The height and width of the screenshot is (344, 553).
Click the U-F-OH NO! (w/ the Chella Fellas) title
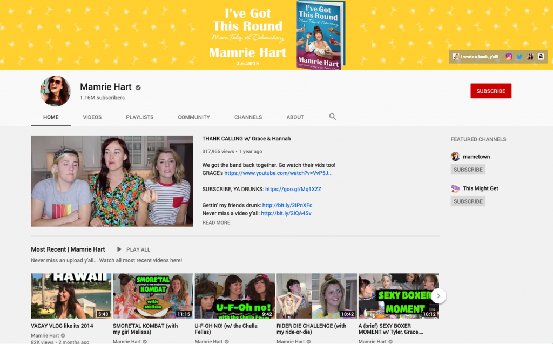[226, 329]
